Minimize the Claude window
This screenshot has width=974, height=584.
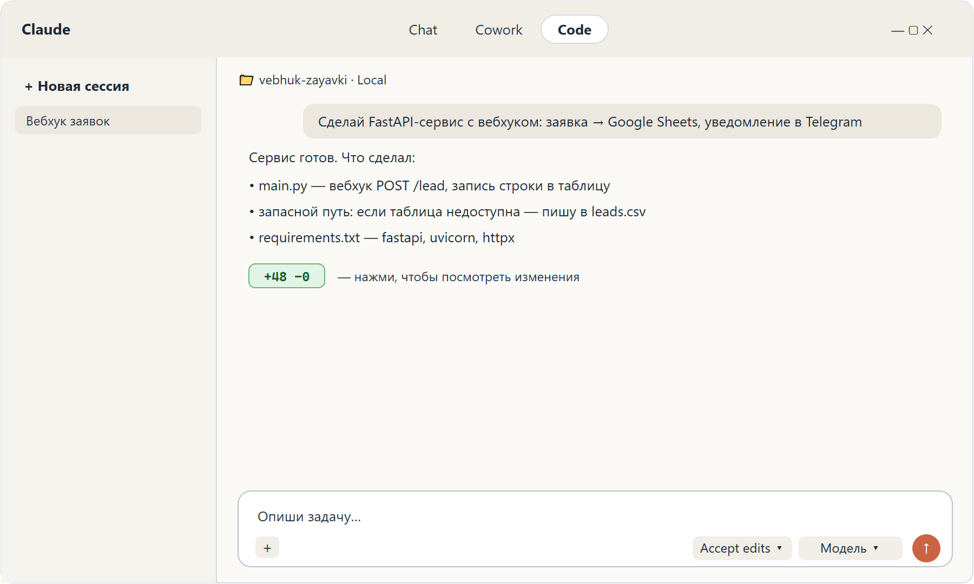pyautogui.click(x=898, y=30)
